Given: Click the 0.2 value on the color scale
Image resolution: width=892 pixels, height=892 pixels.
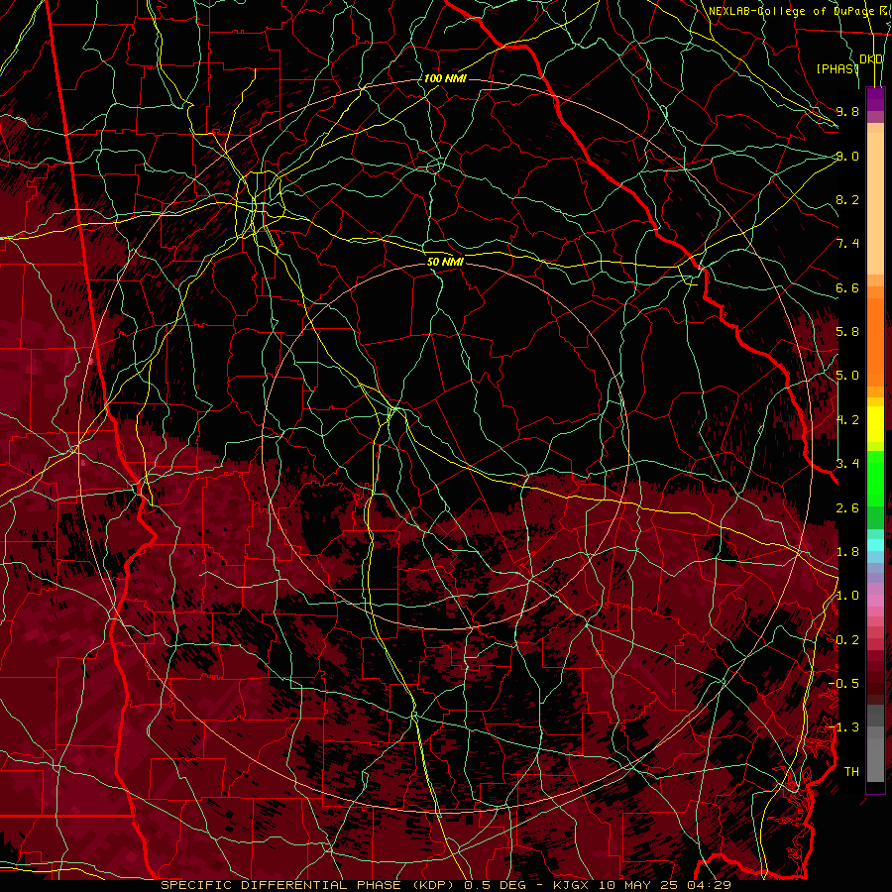Looking at the screenshot, I should [x=847, y=640].
